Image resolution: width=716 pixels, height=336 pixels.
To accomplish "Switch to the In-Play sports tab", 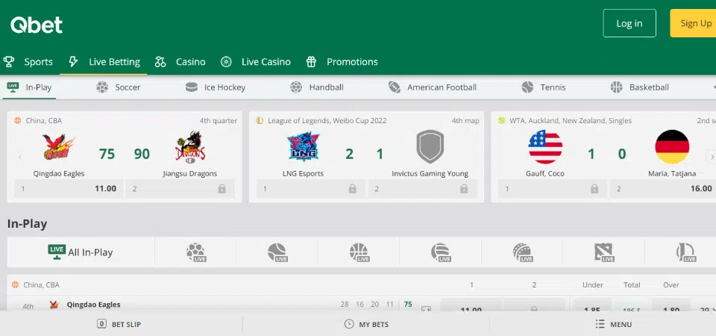I will pos(29,87).
